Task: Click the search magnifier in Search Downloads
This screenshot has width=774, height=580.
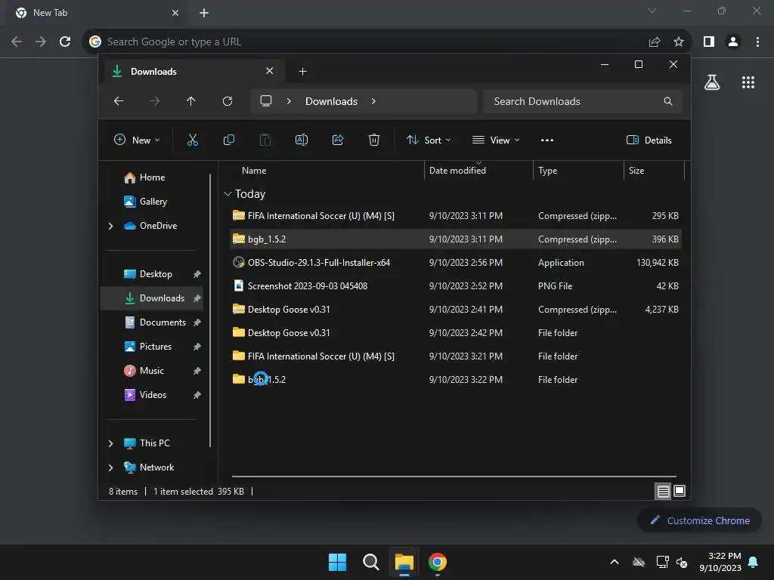Action: 668,101
